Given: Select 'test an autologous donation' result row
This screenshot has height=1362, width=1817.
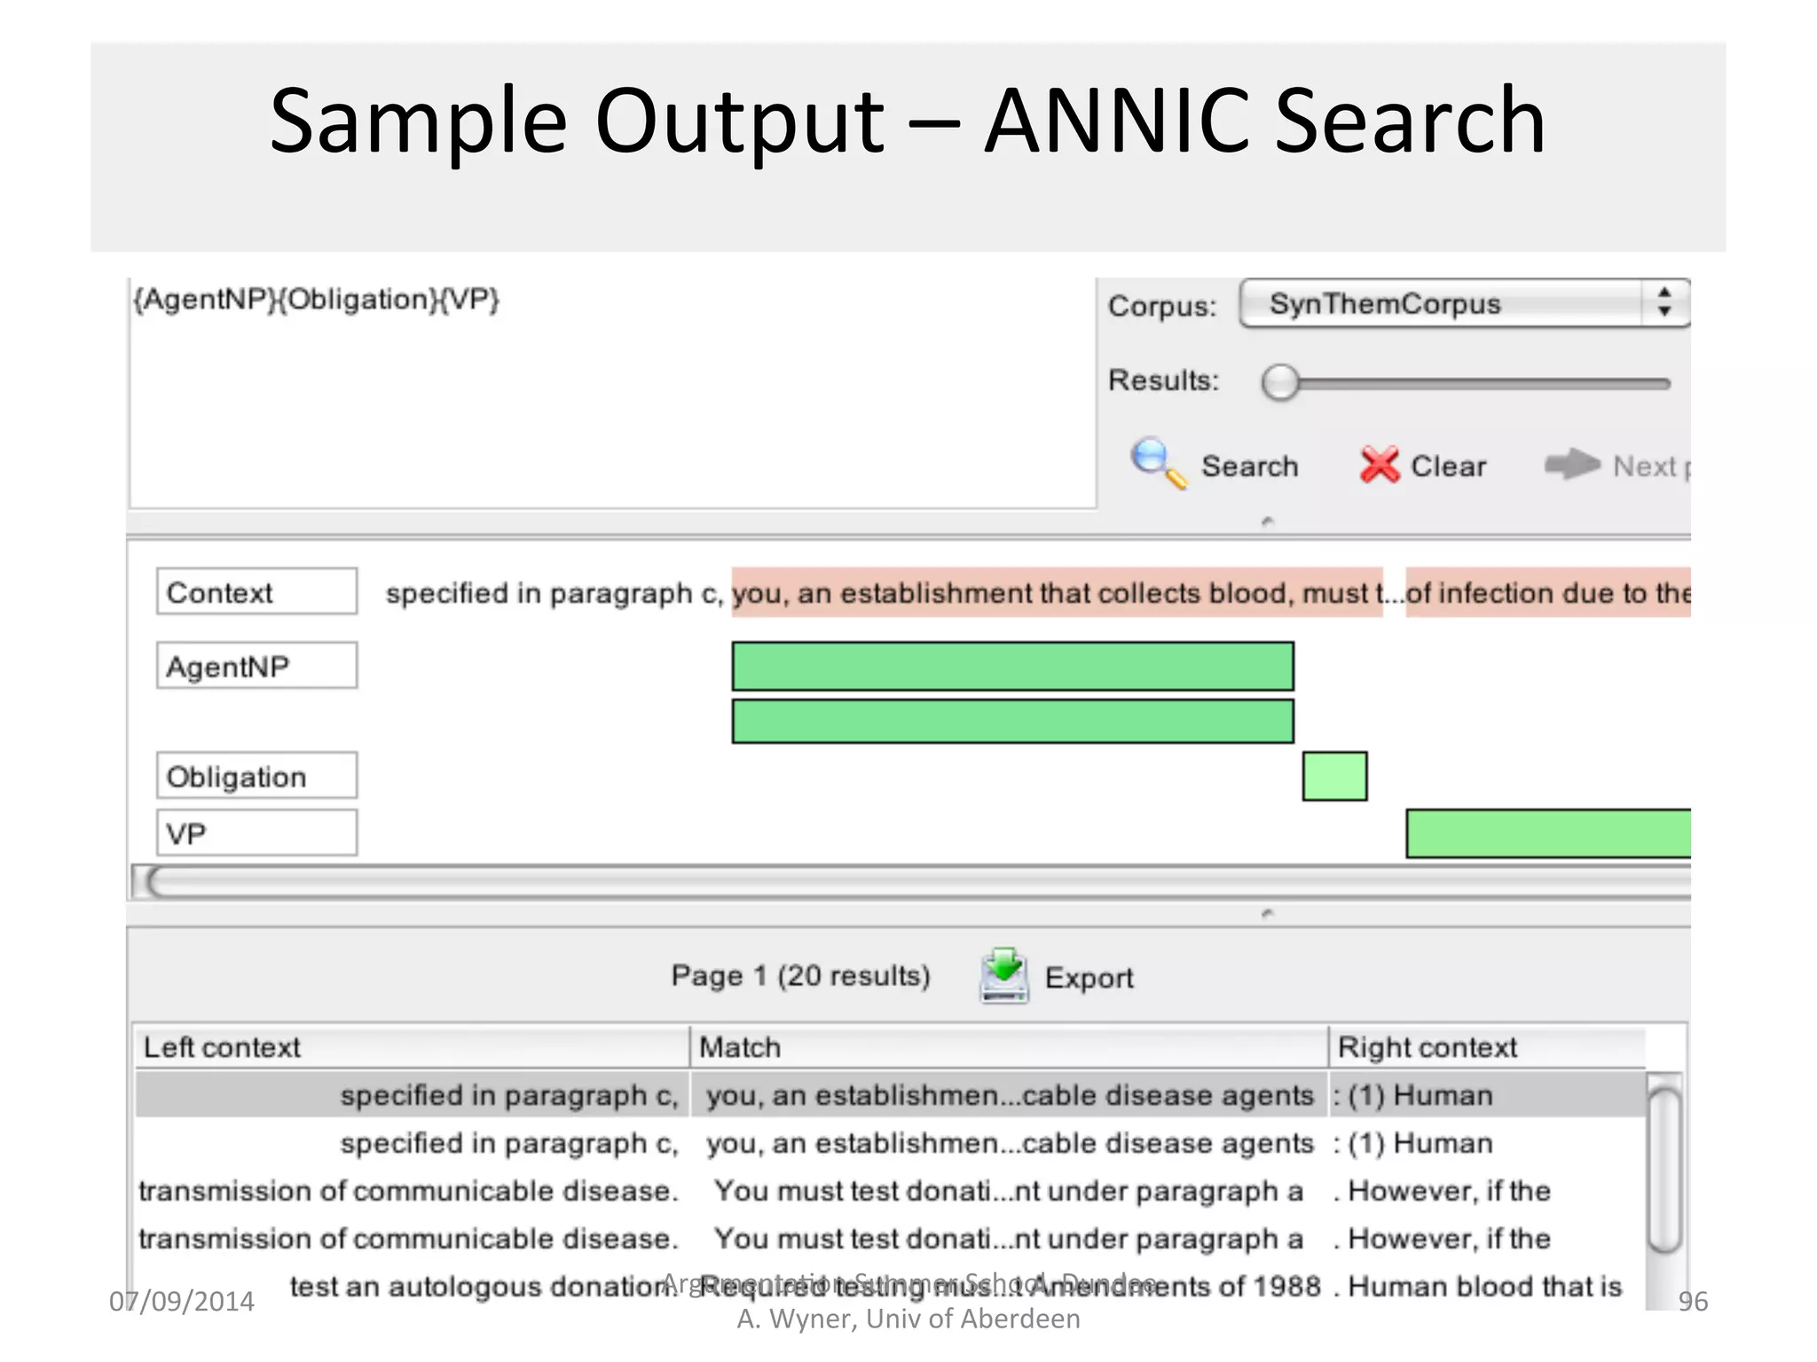Looking at the screenshot, I should click(x=890, y=1287).
